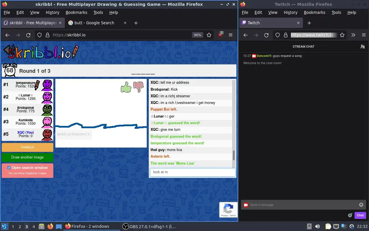Open the hamburger menu in skribbl Firefox window
This screenshot has height=231, width=369.
point(231,35)
